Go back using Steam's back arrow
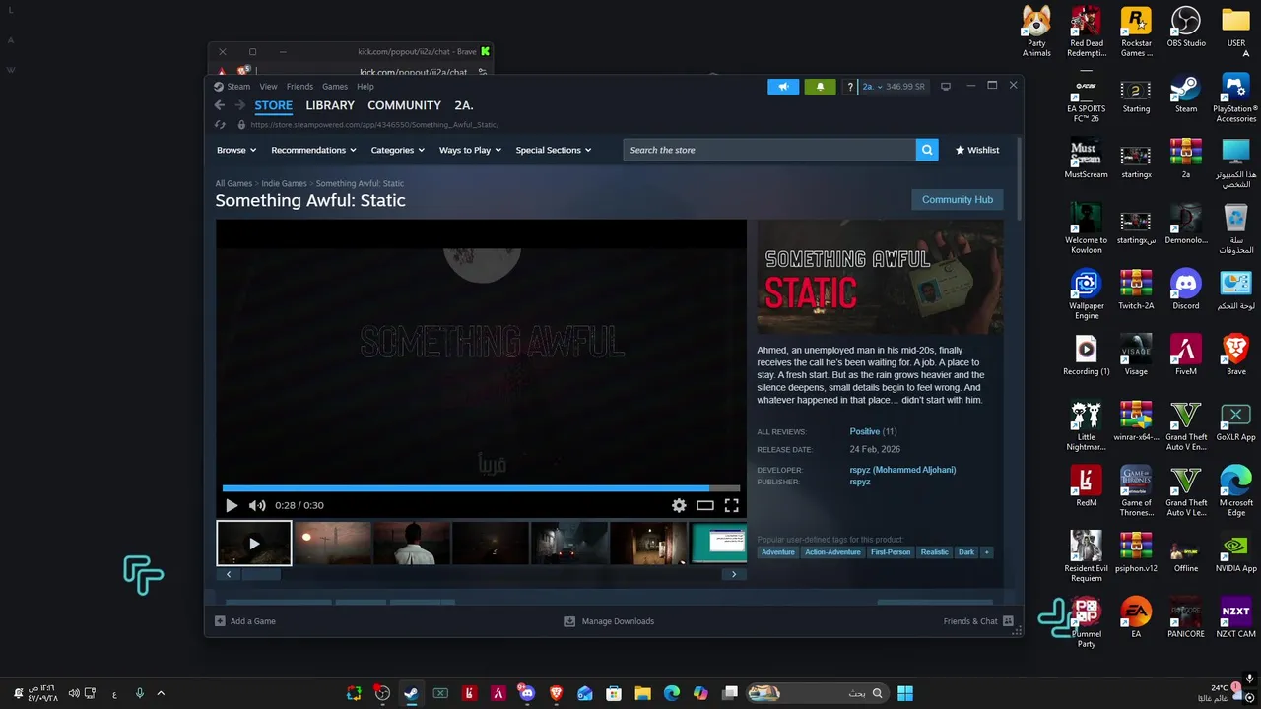 coord(220,105)
